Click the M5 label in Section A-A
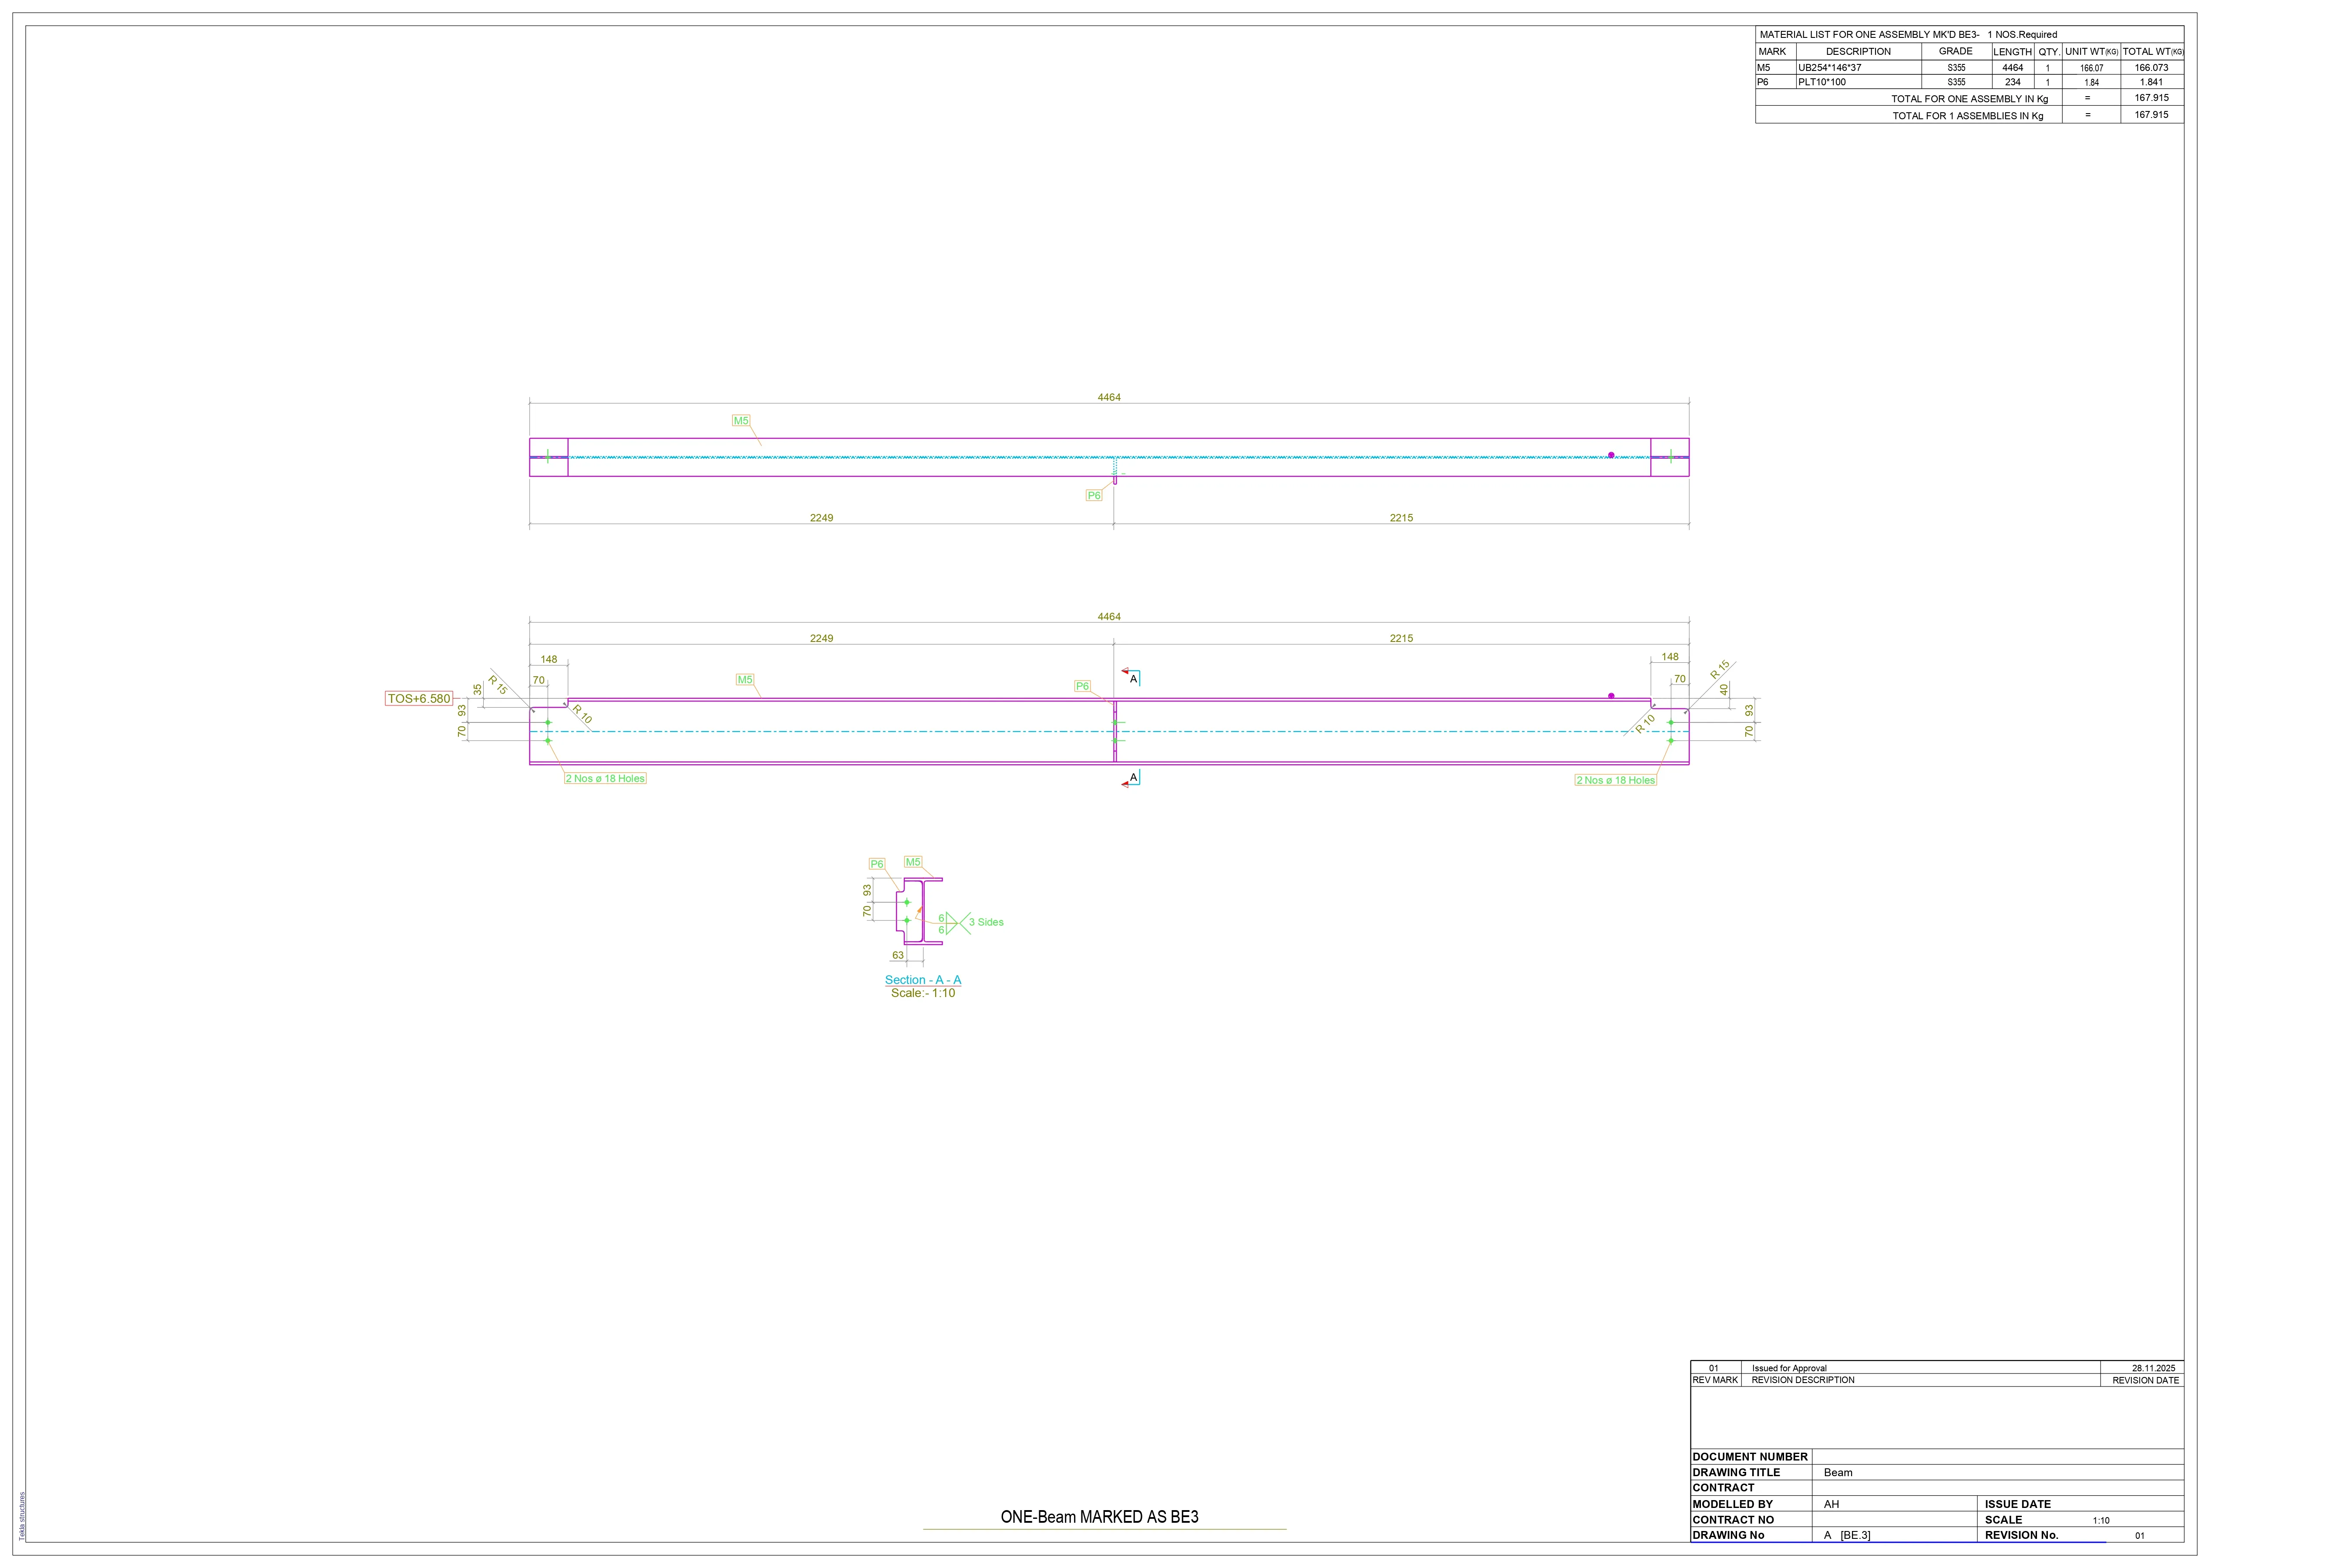Viewport: 2350px width, 1568px height. coord(912,862)
